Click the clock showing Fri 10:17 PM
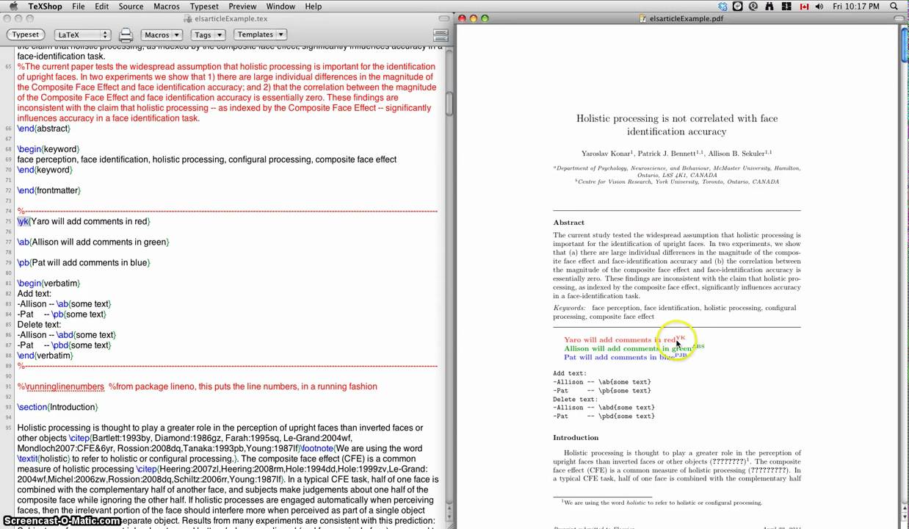909x529 pixels. point(856,7)
